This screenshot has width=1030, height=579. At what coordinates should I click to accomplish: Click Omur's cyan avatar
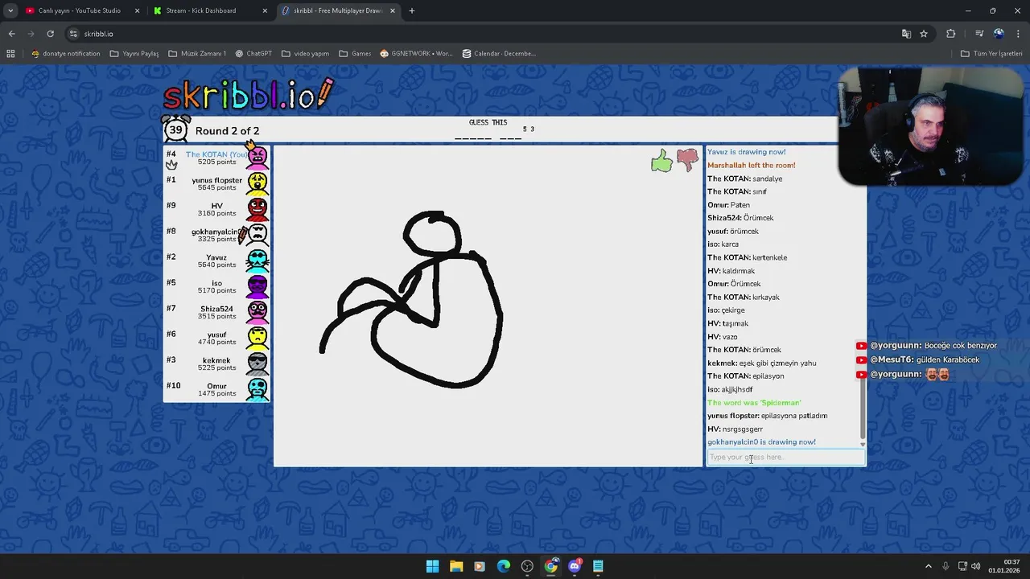coord(257,389)
